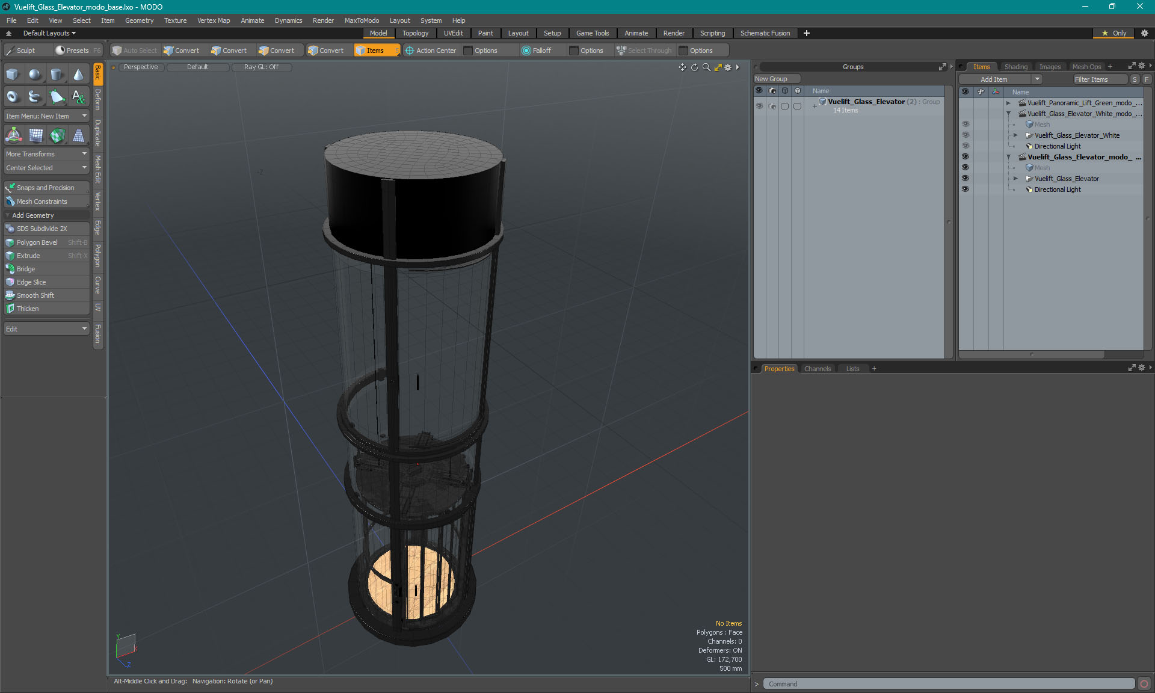Click Snaps and Precision button

coord(46,188)
